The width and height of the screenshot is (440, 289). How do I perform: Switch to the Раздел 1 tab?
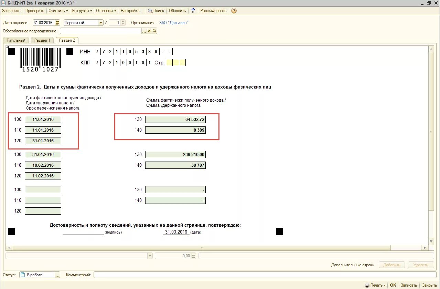42,40
